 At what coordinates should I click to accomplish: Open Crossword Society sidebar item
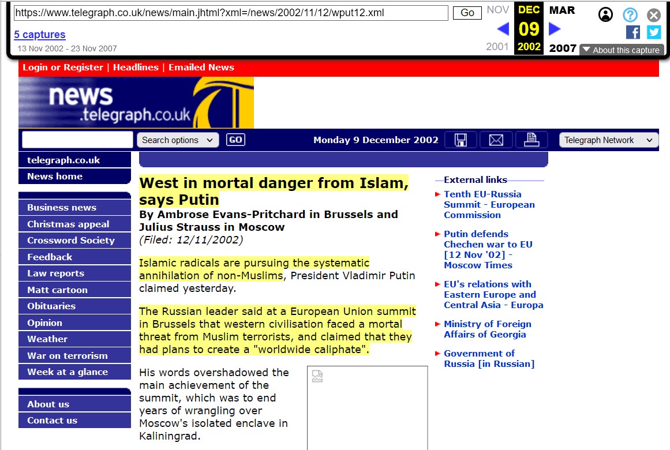[x=74, y=240]
